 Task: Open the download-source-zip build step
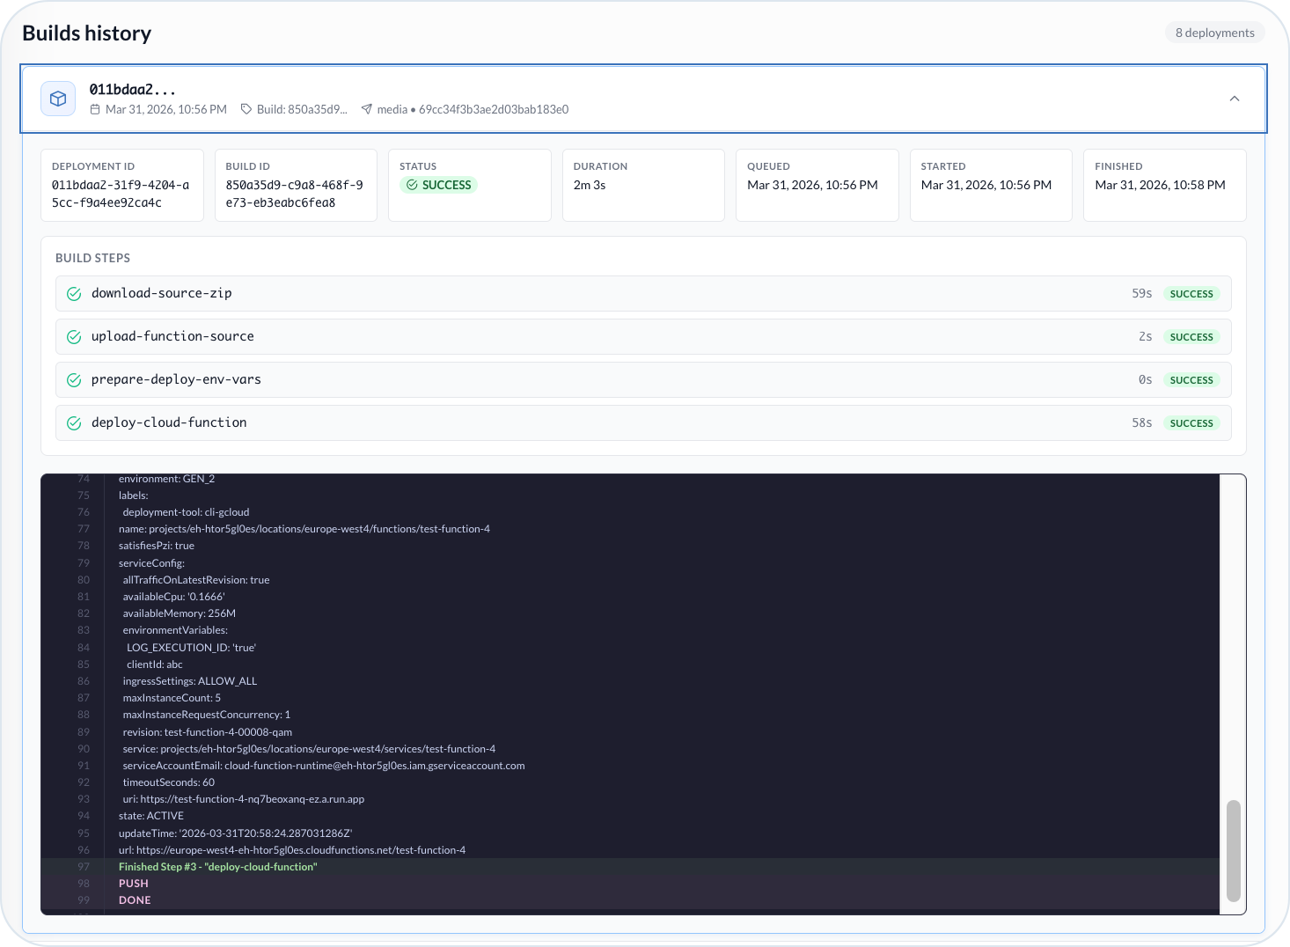643,293
